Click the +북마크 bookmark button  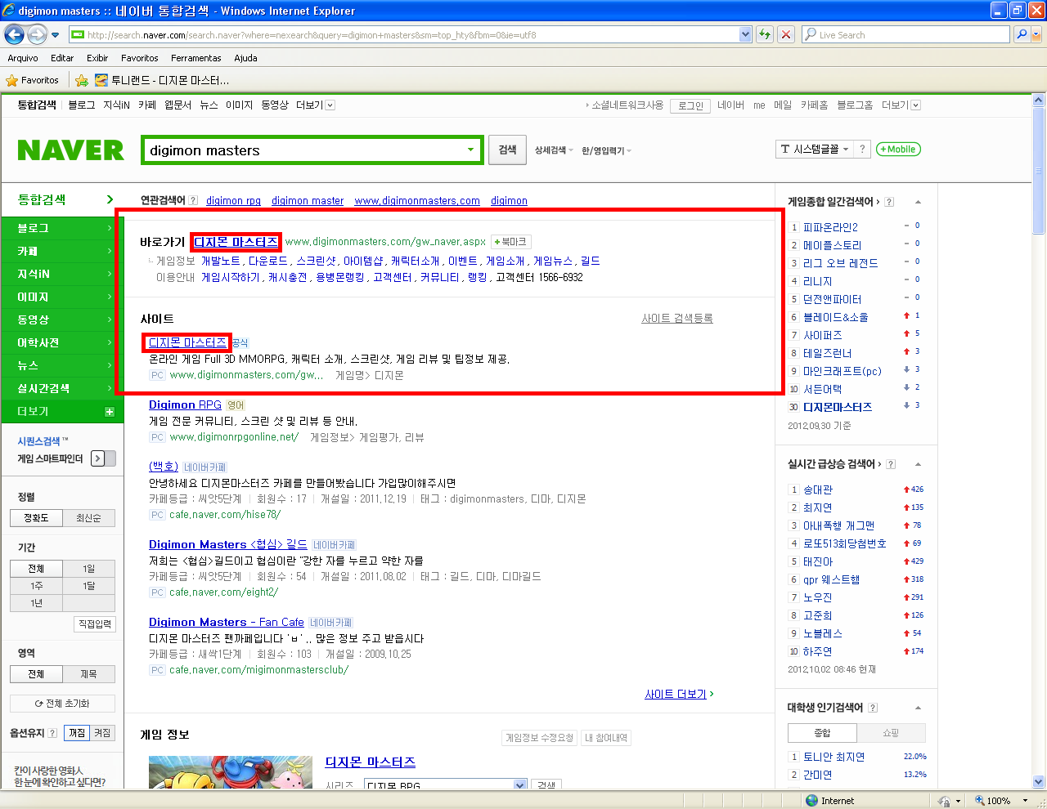[511, 242]
